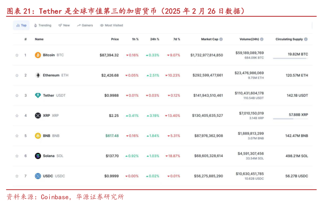The width and height of the screenshot is (325, 206).
Task: Click XRP 7d change 13.40%
Action: click(x=172, y=115)
